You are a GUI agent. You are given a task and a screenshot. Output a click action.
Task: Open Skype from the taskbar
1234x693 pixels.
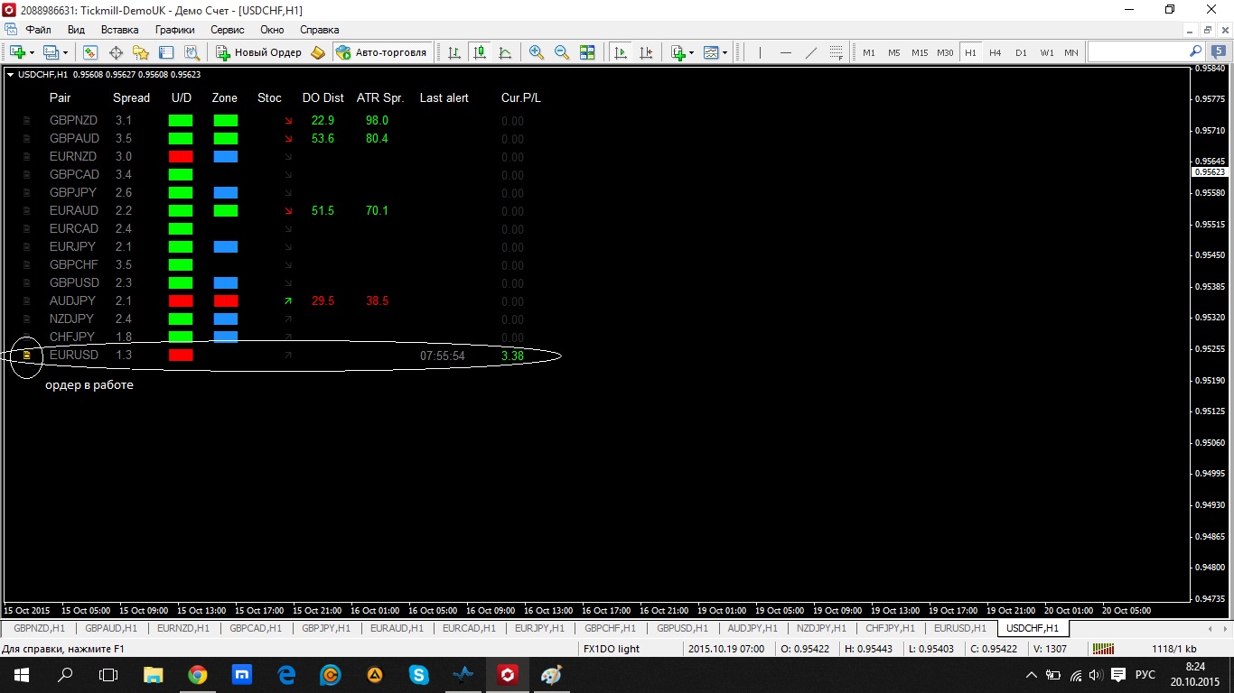coord(418,674)
